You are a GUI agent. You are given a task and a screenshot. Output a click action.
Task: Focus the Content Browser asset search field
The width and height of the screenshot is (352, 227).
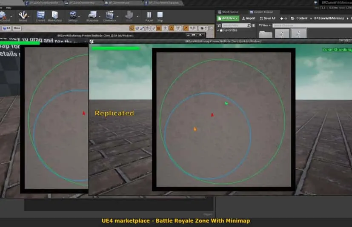[312, 26]
